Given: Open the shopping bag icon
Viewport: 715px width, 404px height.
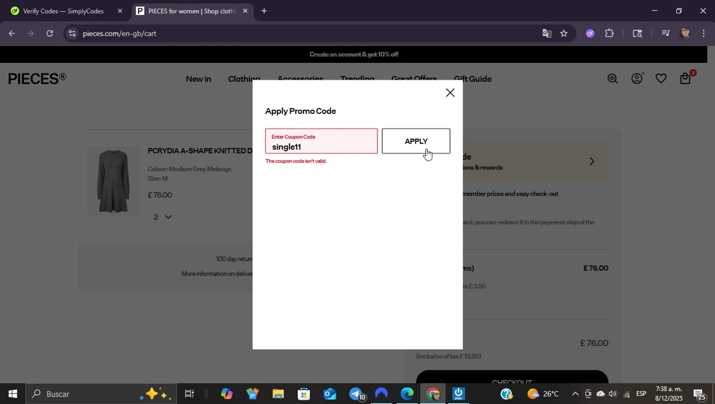Looking at the screenshot, I should point(686,78).
